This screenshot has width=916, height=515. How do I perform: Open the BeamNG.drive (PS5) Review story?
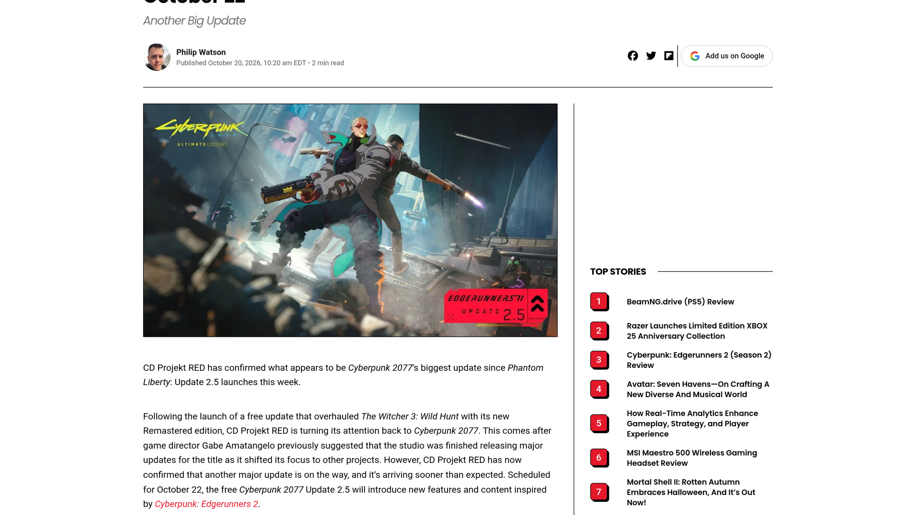[x=680, y=301]
